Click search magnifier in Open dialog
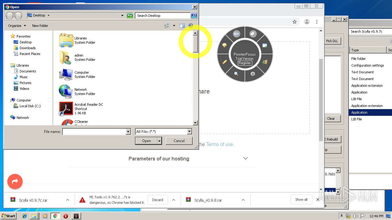The image size is (392, 220). click(x=194, y=16)
